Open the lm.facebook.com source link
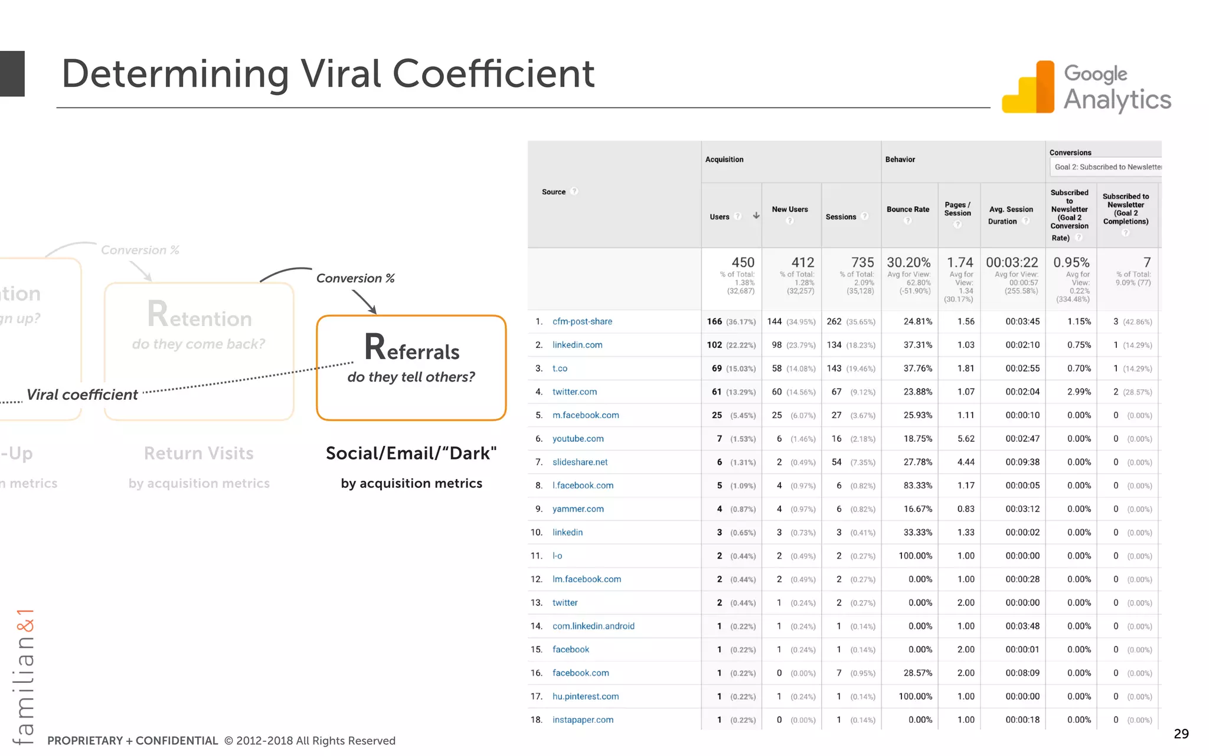This screenshot has height=756, width=1209. (x=587, y=579)
